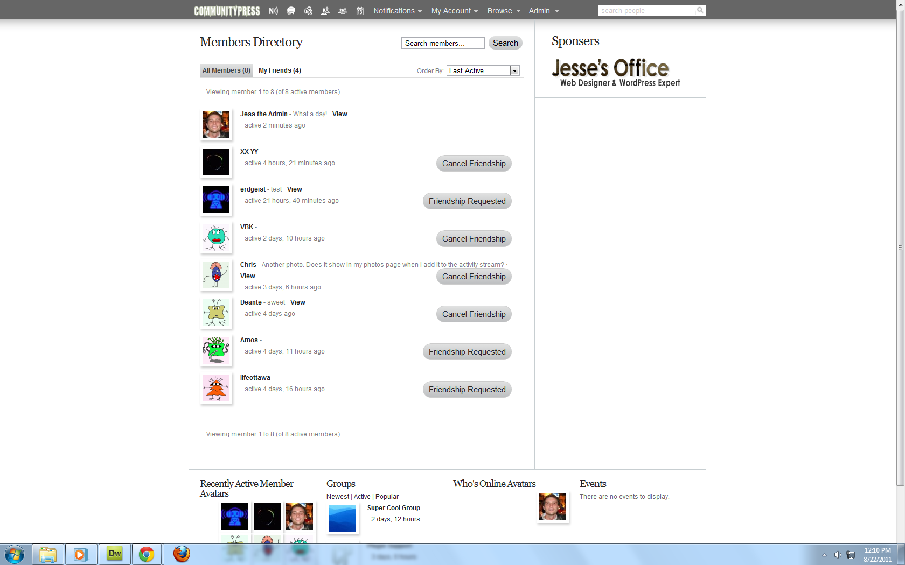
Task: Click the media camera icon in navbar
Action: (x=308, y=11)
